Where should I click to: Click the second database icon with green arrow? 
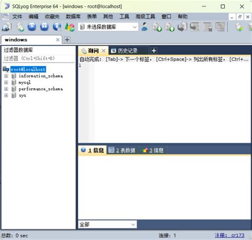pos(170,27)
